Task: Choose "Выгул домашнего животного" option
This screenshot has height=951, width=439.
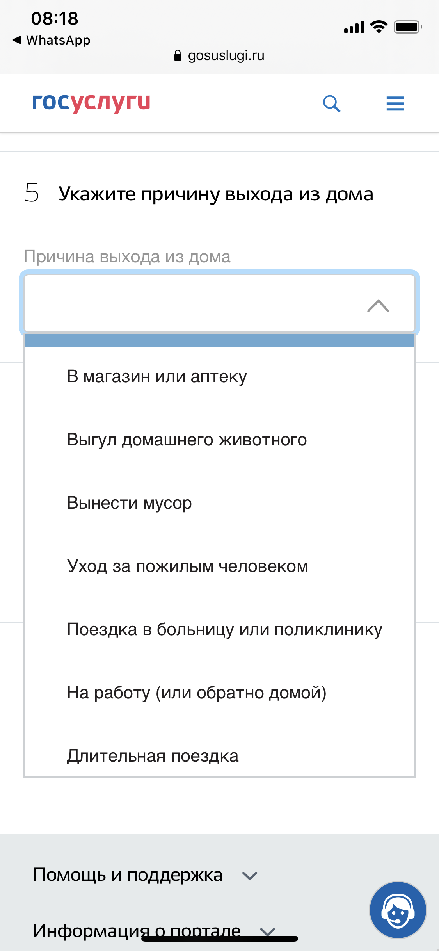Action: [x=187, y=440]
